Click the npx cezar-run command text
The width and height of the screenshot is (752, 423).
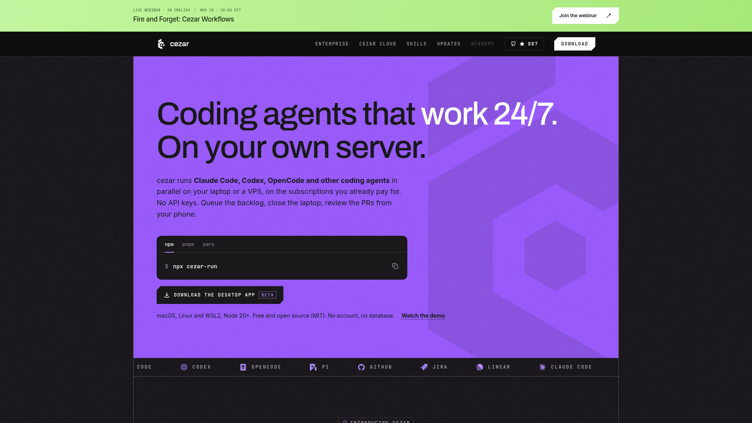[195, 266]
